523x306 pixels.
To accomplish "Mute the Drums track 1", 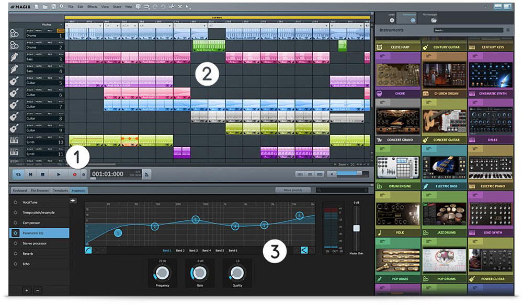I will click(x=39, y=31).
